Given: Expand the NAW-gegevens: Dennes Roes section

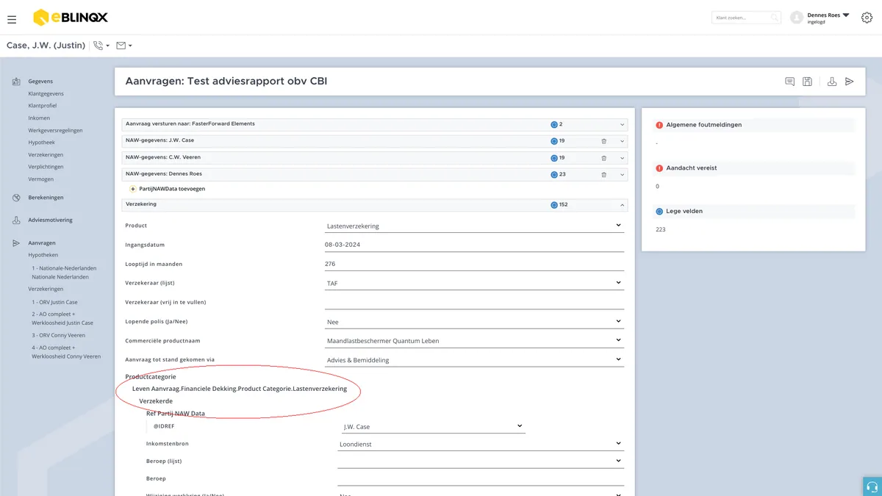Looking at the screenshot, I should tap(622, 175).
